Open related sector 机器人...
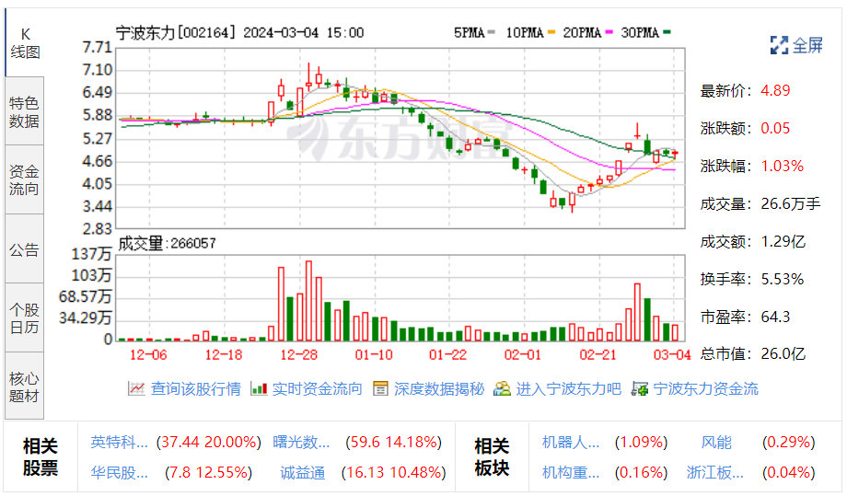The width and height of the screenshot is (847, 496). click(x=571, y=443)
